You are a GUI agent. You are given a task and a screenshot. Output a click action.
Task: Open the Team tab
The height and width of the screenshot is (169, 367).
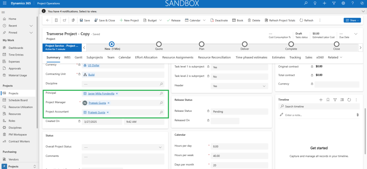pos(111,57)
